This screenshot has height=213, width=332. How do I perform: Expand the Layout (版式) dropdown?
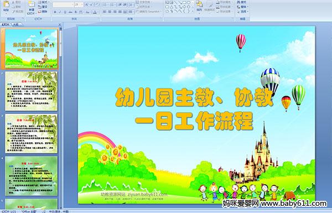tap(44, 2)
